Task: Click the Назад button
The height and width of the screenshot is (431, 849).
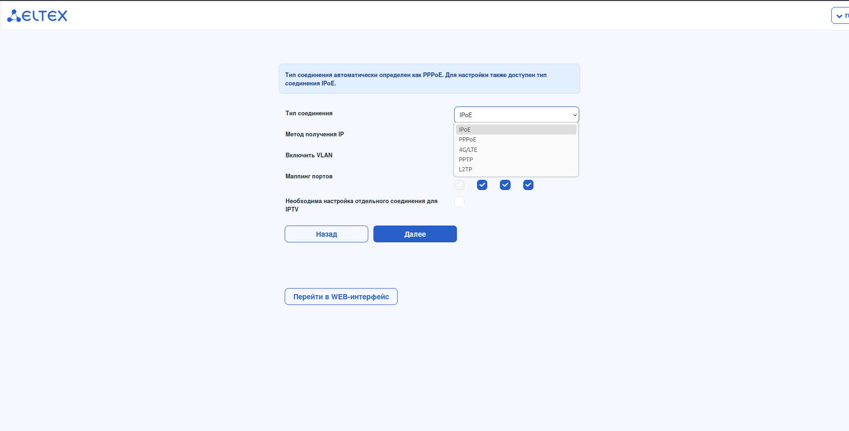Action: (326, 234)
